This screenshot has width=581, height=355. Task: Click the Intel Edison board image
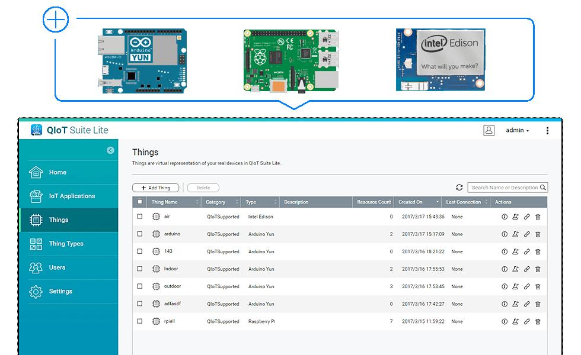coord(440,60)
